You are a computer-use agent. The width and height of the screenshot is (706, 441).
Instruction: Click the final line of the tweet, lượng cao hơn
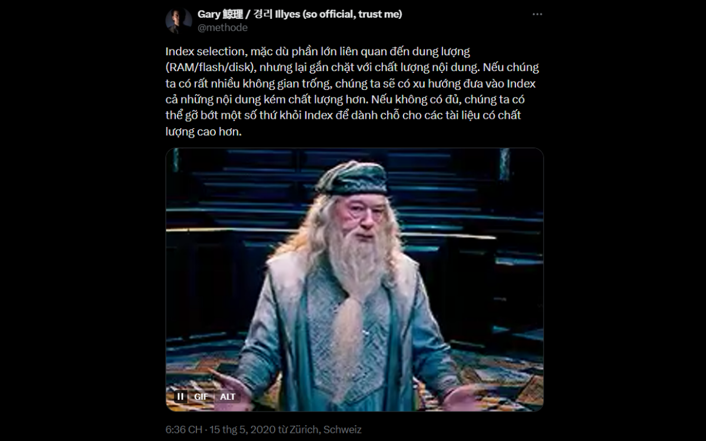(x=204, y=132)
